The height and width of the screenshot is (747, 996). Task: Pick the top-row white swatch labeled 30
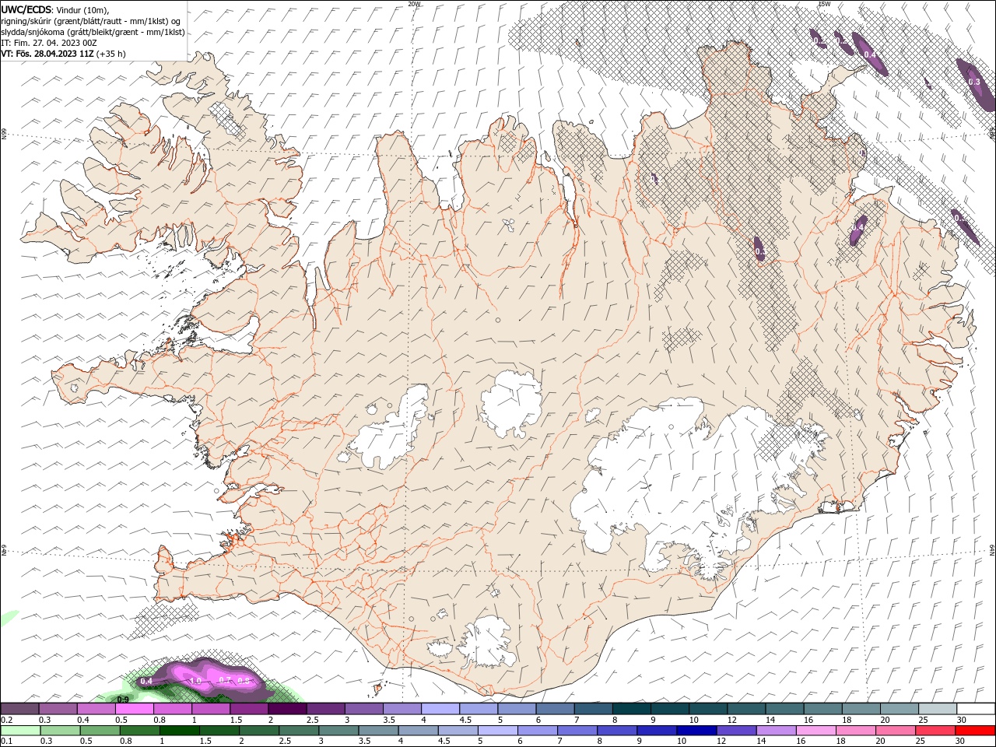(x=976, y=709)
